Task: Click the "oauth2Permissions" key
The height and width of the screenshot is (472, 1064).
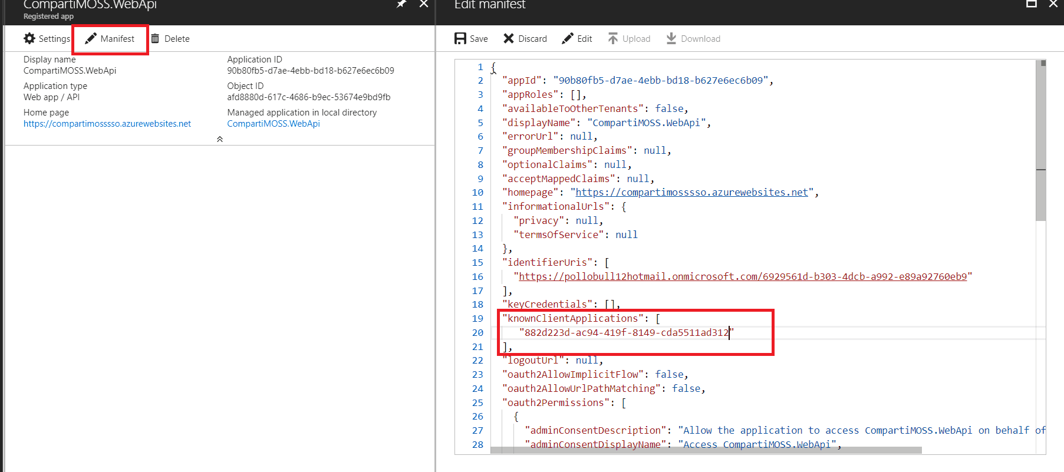Action: [x=556, y=403]
